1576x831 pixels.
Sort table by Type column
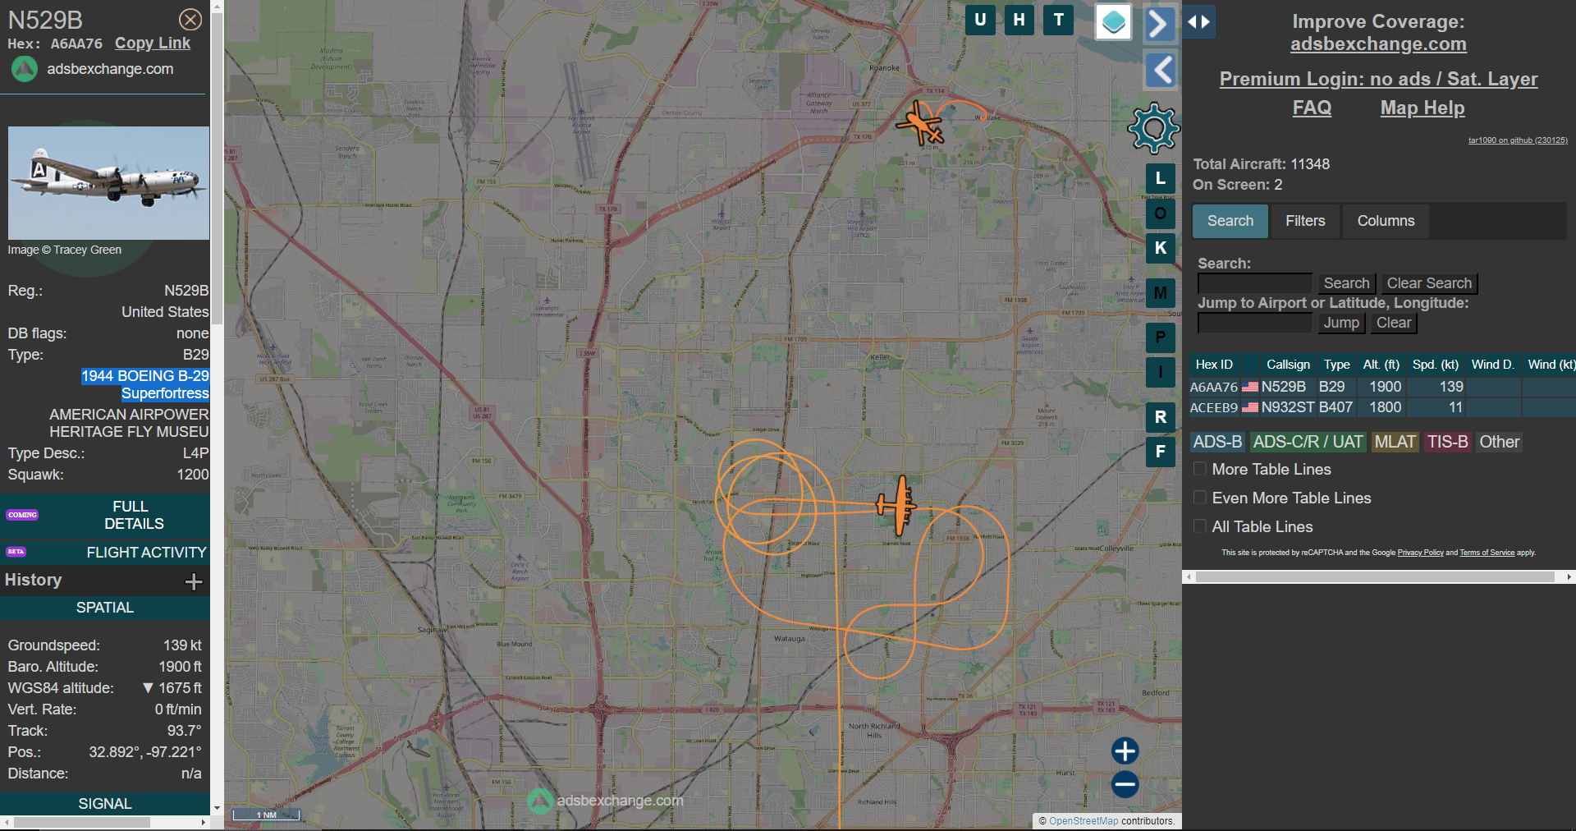pyautogui.click(x=1336, y=365)
